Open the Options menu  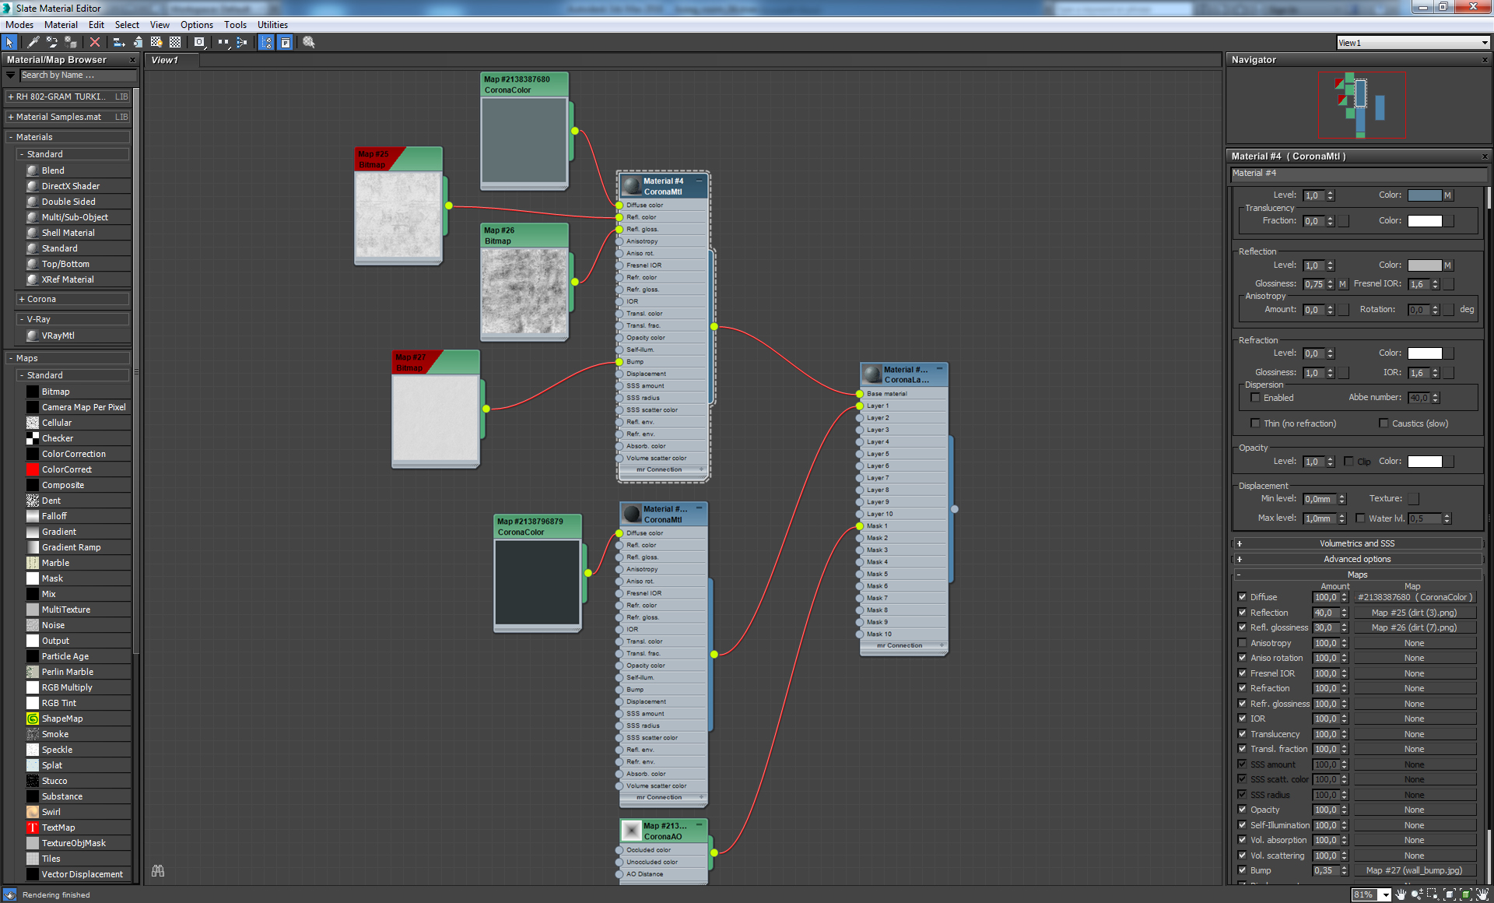(x=197, y=25)
